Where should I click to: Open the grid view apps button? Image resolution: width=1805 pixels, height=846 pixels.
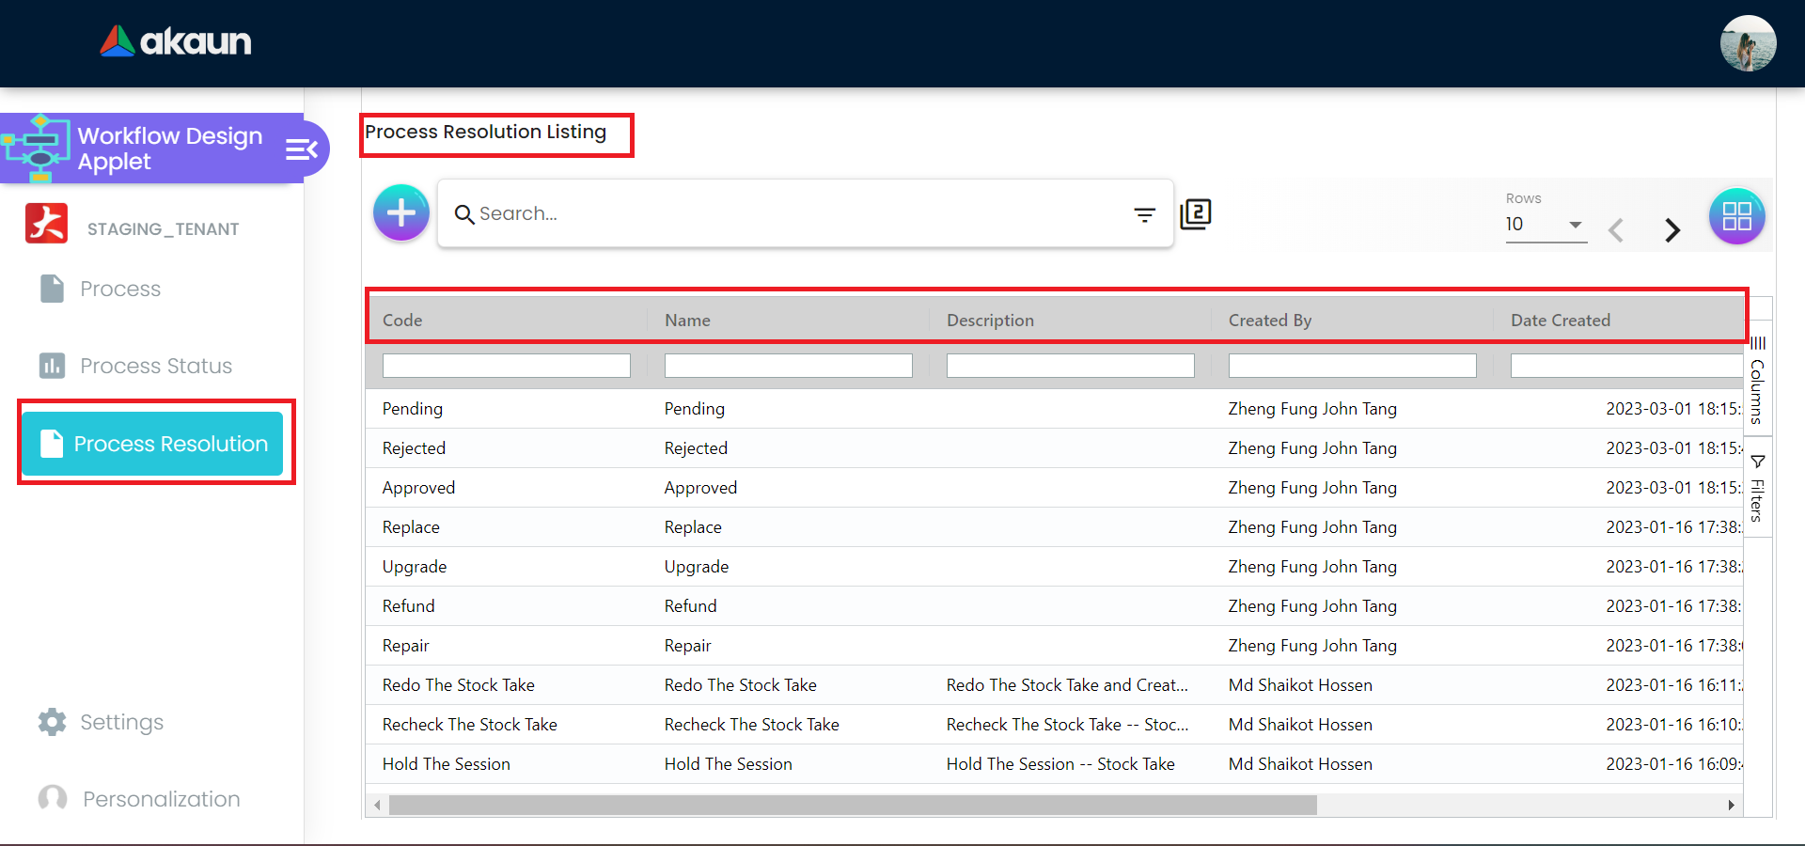(1736, 216)
